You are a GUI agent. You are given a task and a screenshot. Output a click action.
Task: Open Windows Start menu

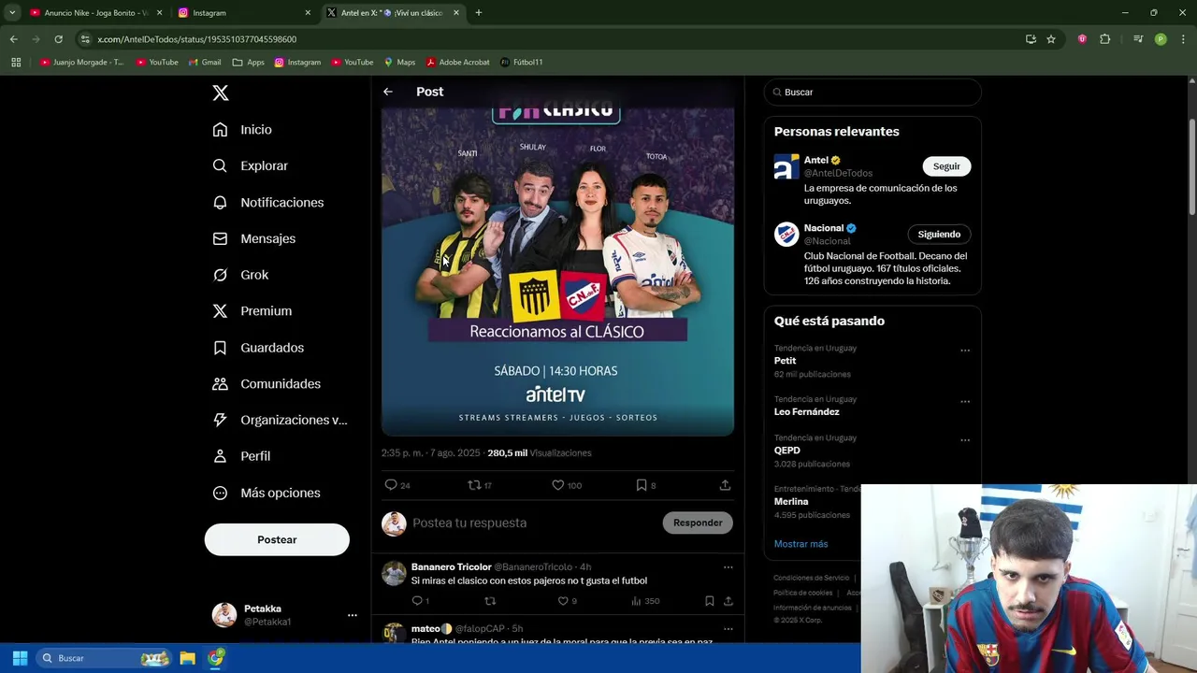(20, 658)
